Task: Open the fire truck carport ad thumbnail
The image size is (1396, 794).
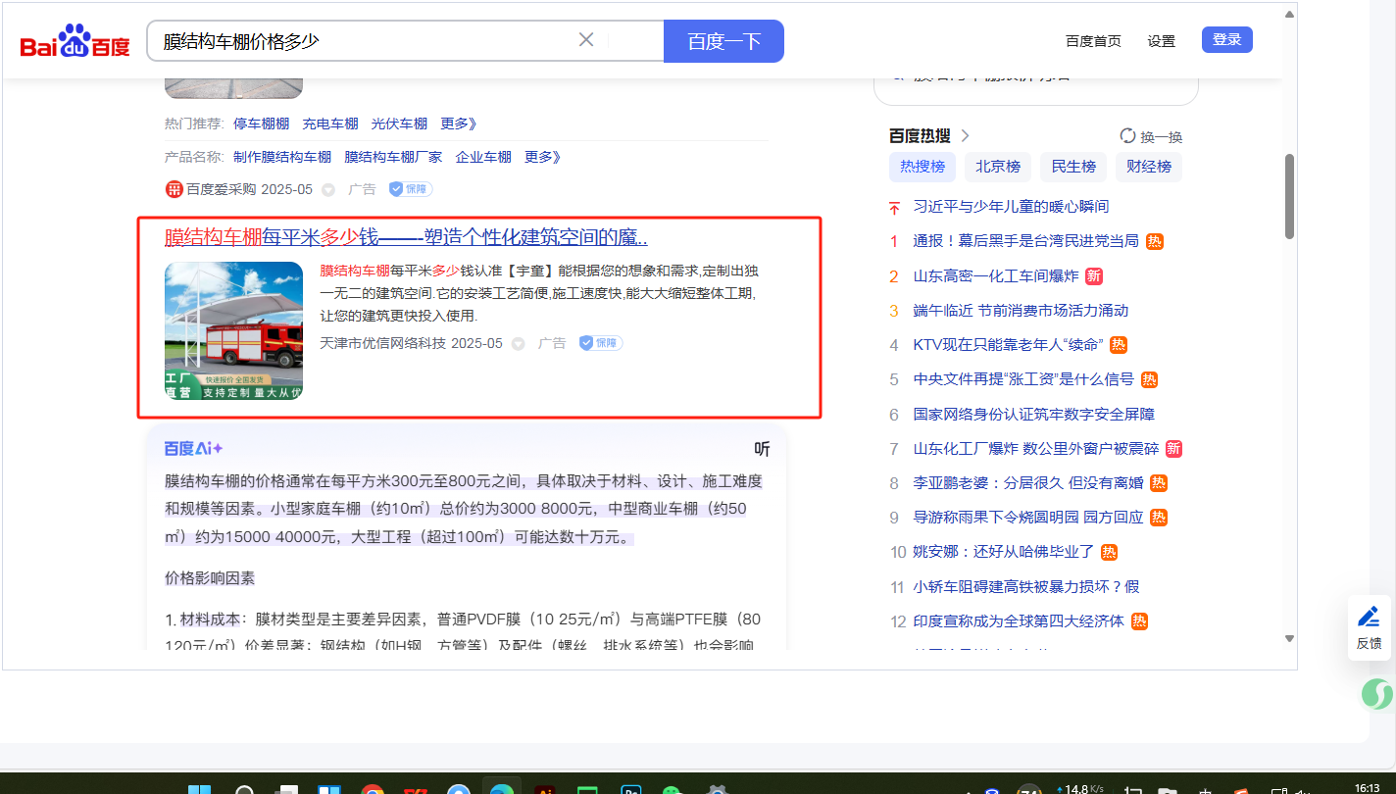Action: coord(233,330)
